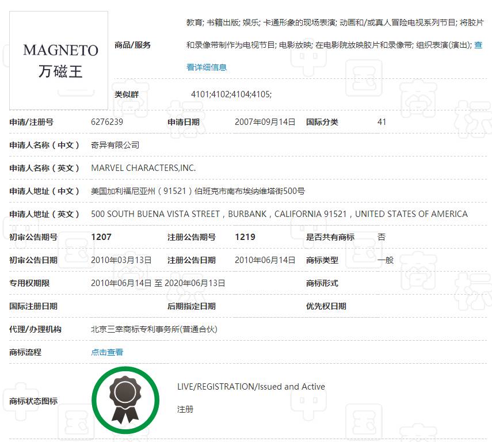492x442 pixels.
Task: Click the 代理/办理机构 label
Action: (x=35, y=329)
